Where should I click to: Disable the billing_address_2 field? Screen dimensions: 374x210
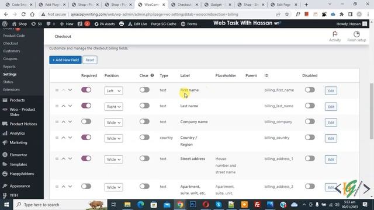pyautogui.click(x=310, y=186)
